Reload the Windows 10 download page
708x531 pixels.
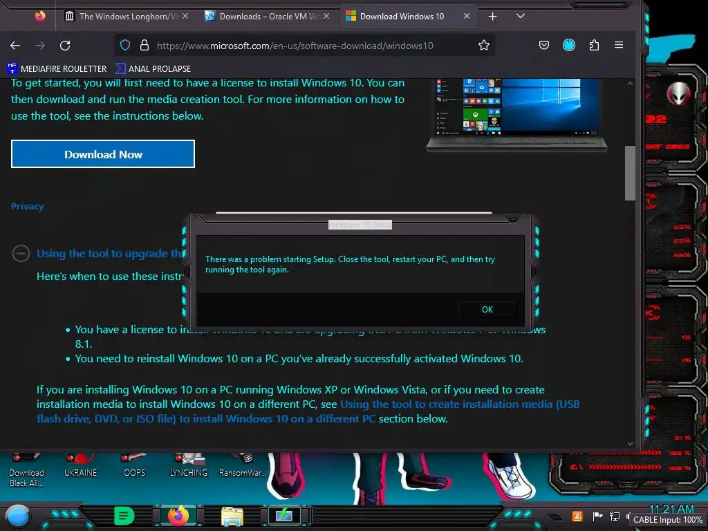pyautogui.click(x=65, y=45)
